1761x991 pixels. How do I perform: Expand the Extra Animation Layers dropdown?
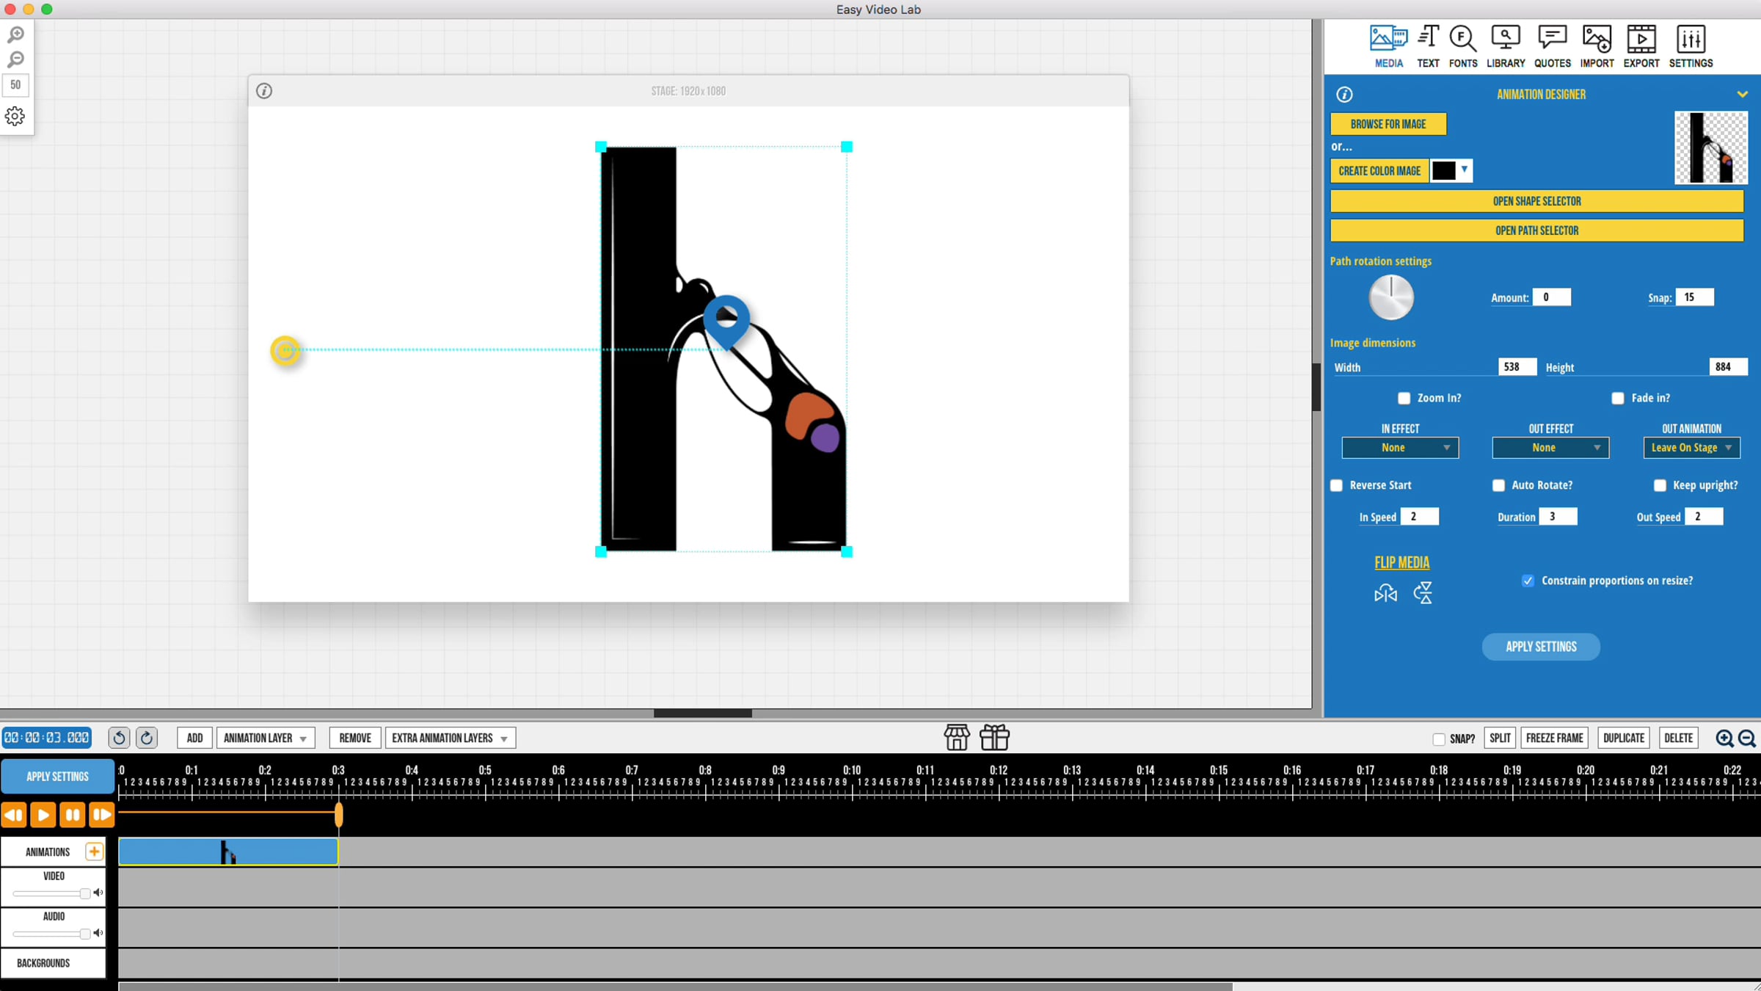[x=450, y=738]
